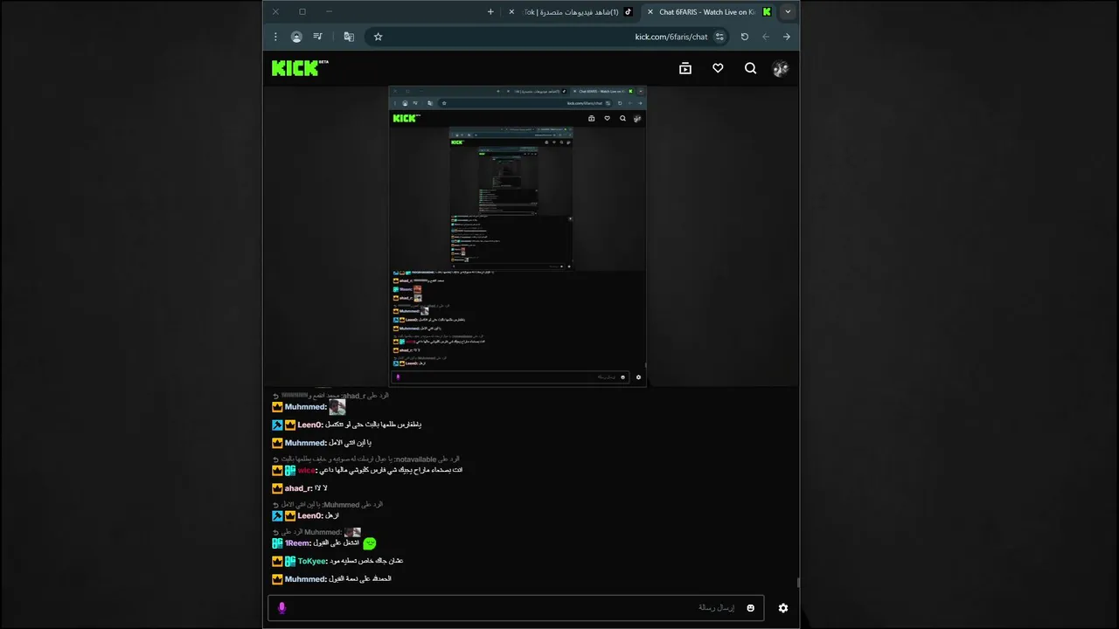Close the TikTok tab

point(512,12)
